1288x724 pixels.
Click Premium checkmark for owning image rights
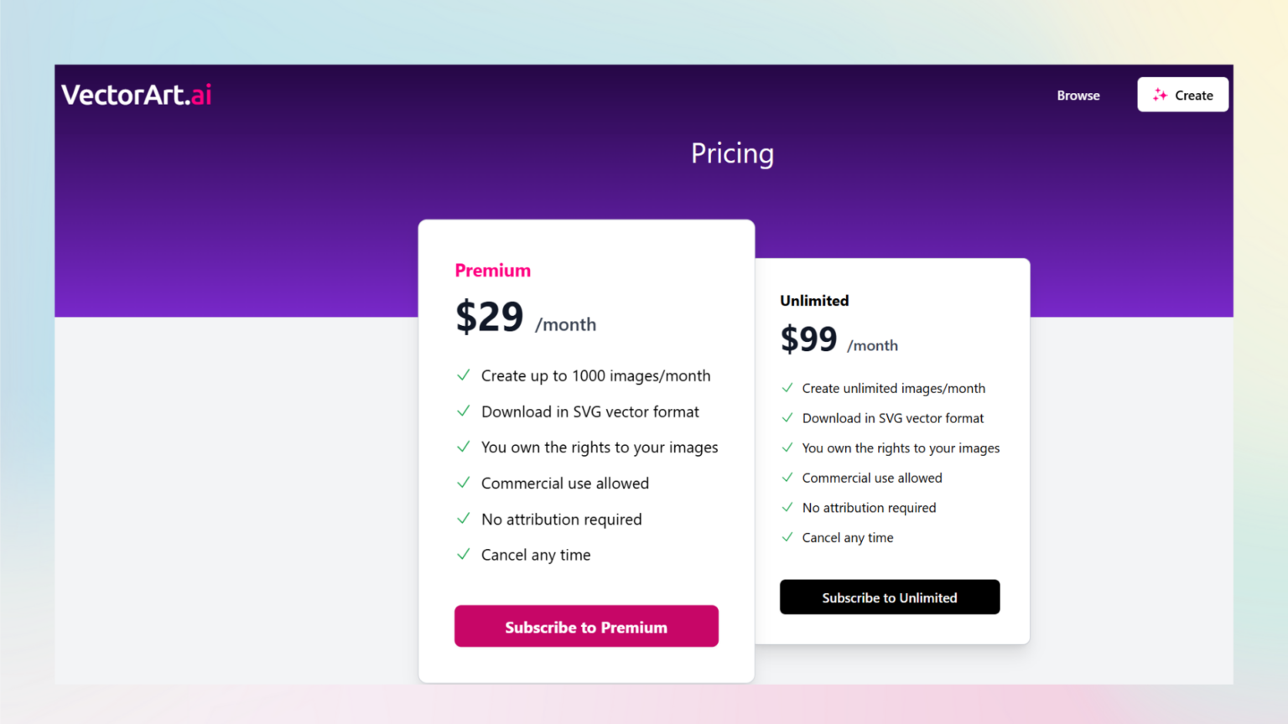pyautogui.click(x=463, y=447)
